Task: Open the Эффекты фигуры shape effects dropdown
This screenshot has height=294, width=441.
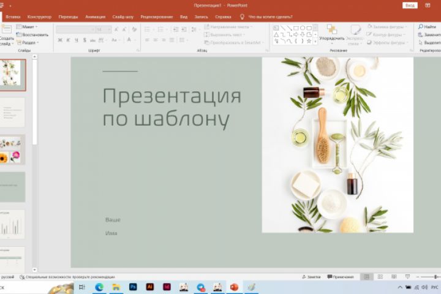Action: click(x=387, y=42)
